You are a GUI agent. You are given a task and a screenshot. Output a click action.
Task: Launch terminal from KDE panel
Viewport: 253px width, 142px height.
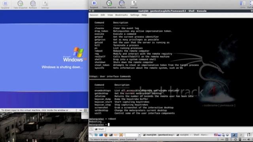111,135
